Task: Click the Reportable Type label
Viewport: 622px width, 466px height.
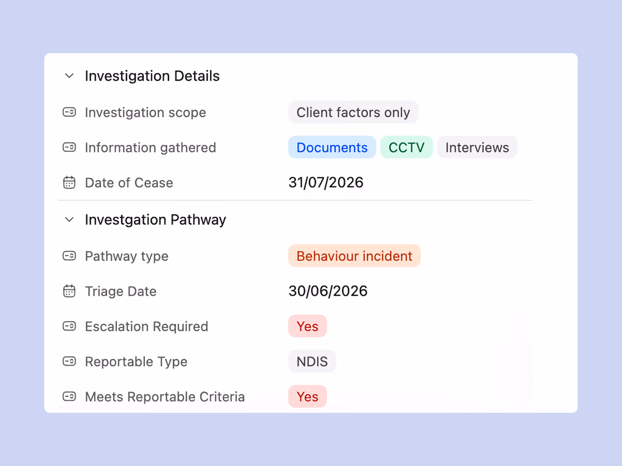Action: click(x=136, y=362)
